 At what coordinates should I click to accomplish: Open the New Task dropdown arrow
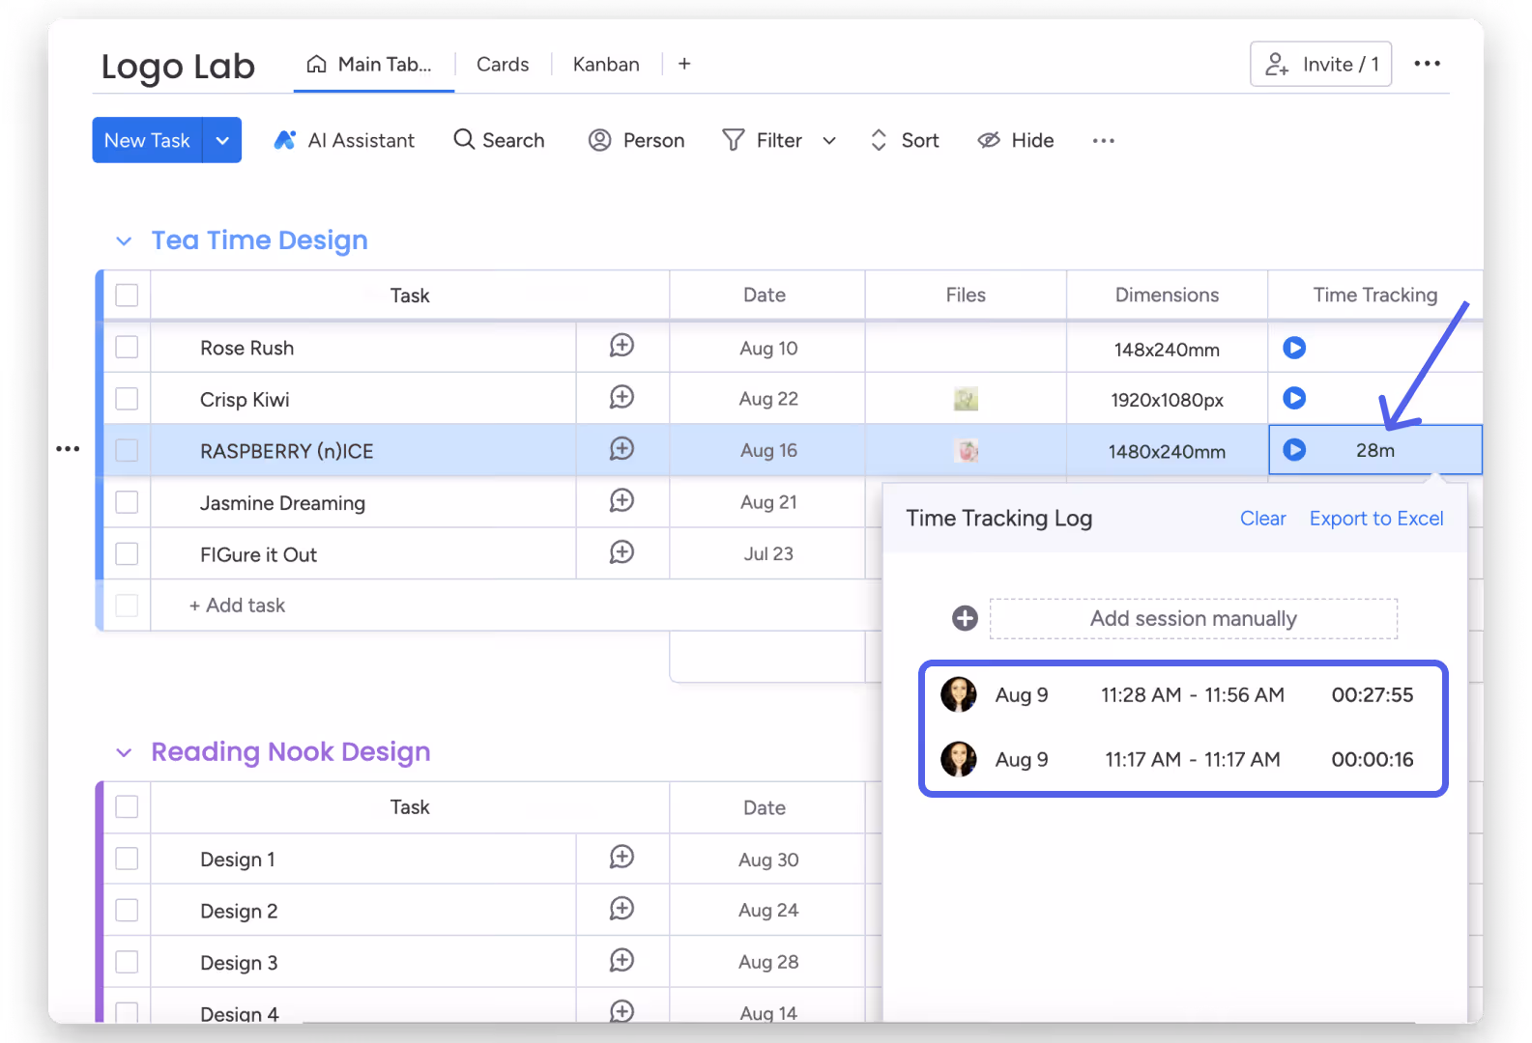click(x=222, y=140)
